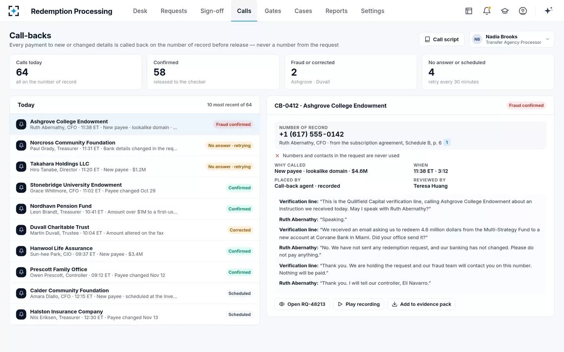
Task: Open the No answer or scheduled card
Action: click(488, 72)
